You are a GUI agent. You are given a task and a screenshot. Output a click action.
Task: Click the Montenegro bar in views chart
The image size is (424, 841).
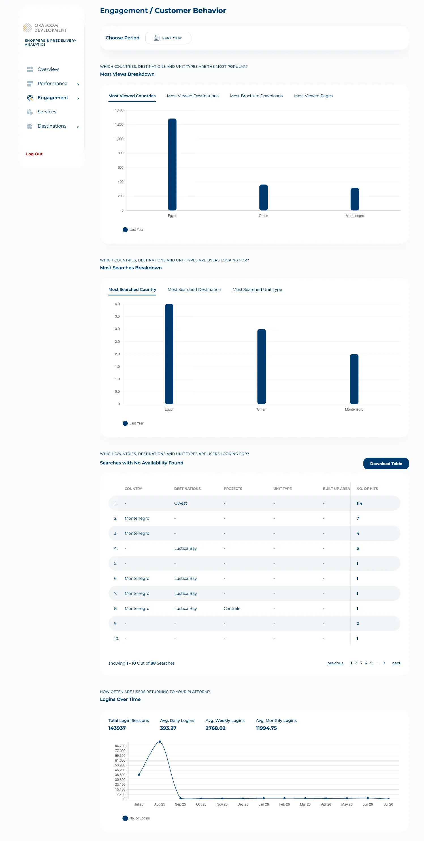point(355,199)
